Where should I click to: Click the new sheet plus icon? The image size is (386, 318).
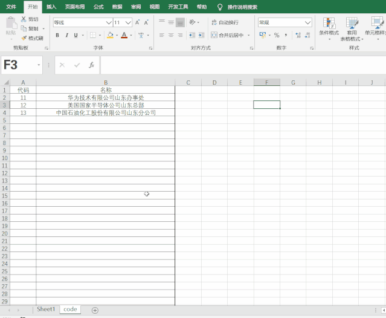coord(95,310)
